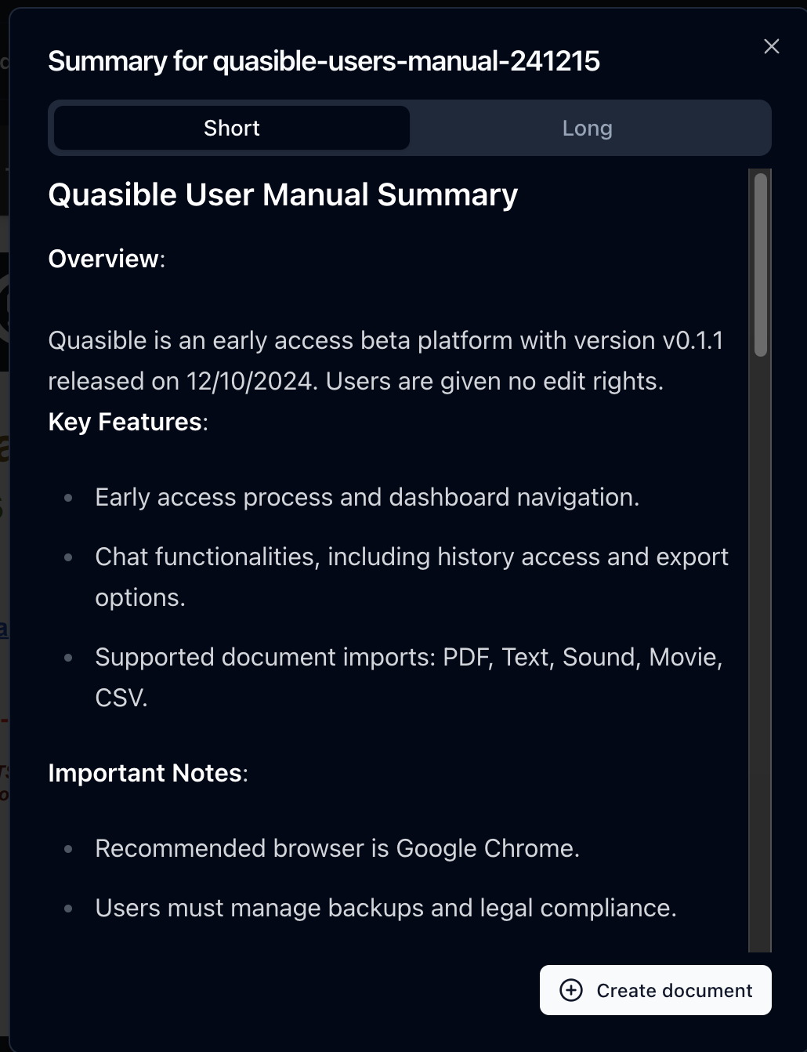
Task: Switch to the Long summary tab
Action: pyautogui.click(x=587, y=129)
